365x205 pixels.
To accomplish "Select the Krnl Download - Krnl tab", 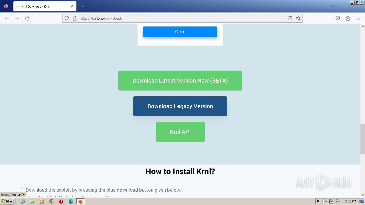I will click(45, 6).
